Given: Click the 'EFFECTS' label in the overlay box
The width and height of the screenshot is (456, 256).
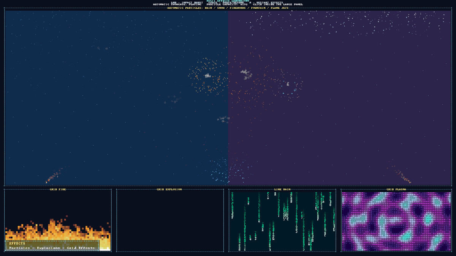Looking at the screenshot, I should tap(17, 243).
